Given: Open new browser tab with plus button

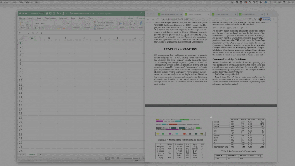Looking at the screenshot, I should pos(268,14).
